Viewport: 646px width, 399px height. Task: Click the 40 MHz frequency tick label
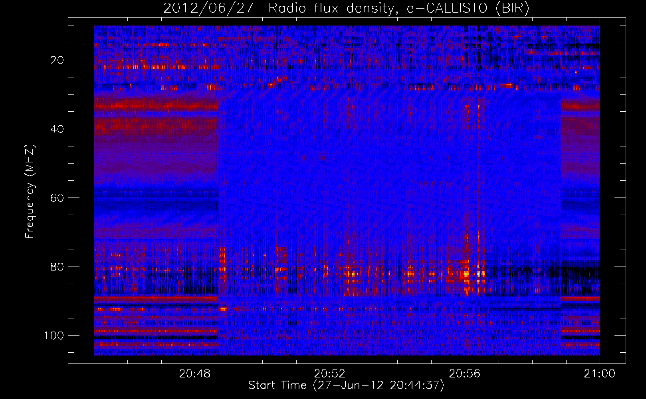pyautogui.click(x=57, y=129)
